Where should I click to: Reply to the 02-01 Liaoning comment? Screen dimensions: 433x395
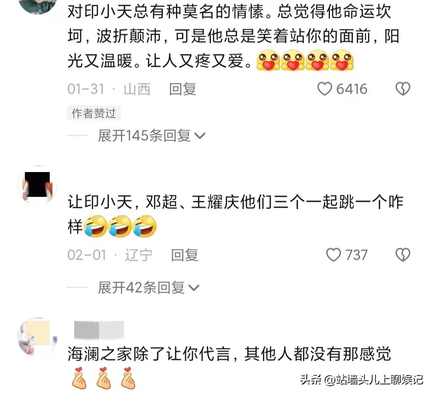pyautogui.click(x=184, y=255)
